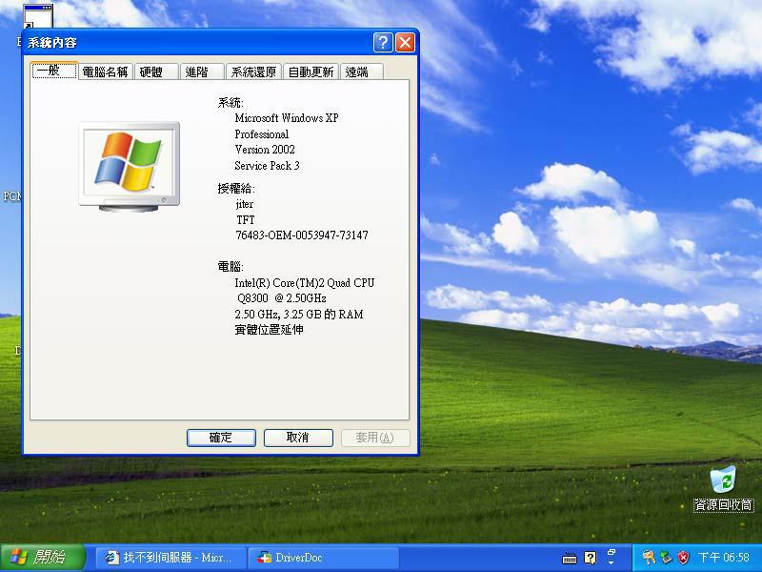Click the Windows logo monitor image

(x=130, y=166)
